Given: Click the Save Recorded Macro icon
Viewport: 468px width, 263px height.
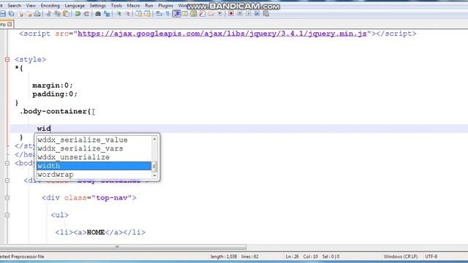Looking at the screenshot, I should coord(265,14).
